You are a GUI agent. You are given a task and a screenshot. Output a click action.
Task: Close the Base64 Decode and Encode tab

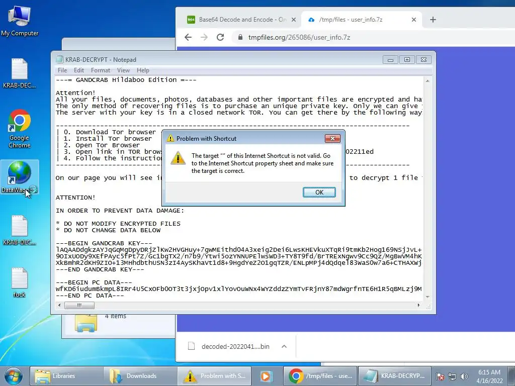pos(294,20)
